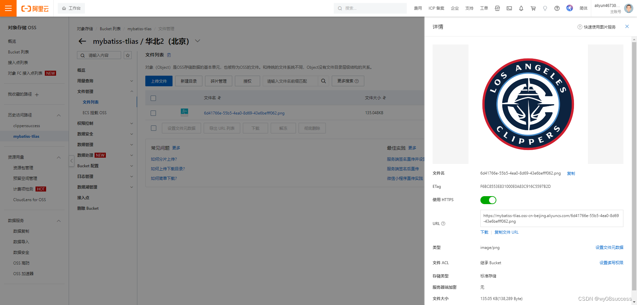
Task: Open the 华北2（北京）region dropdown
Action: click(x=197, y=41)
